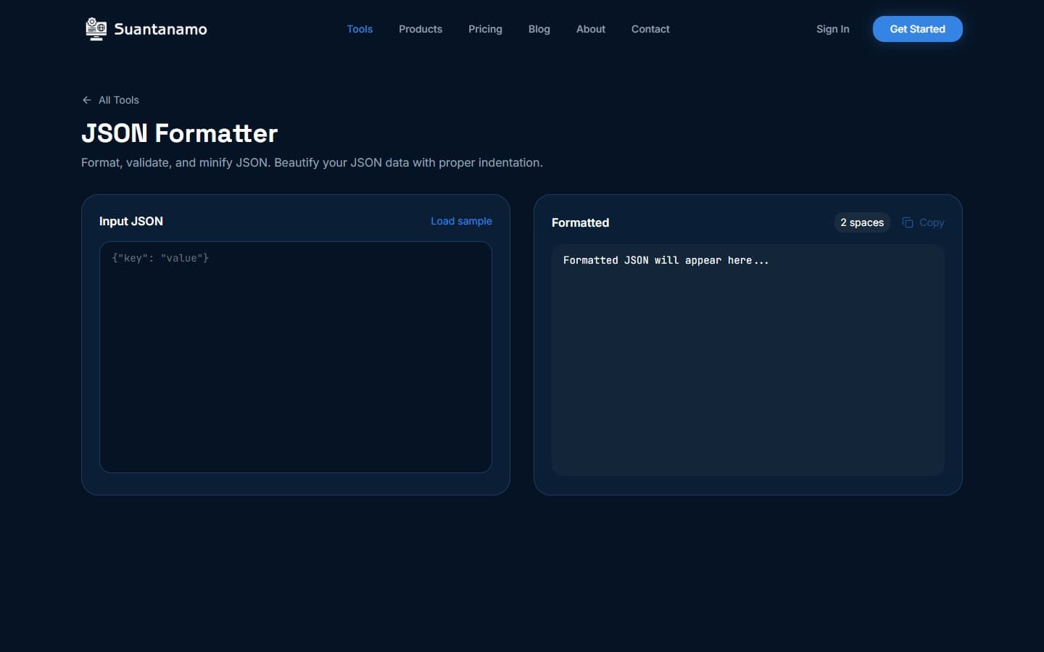Click inside the Input JSON text area
Image resolution: width=1044 pixels, height=652 pixels.
pos(295,357)
